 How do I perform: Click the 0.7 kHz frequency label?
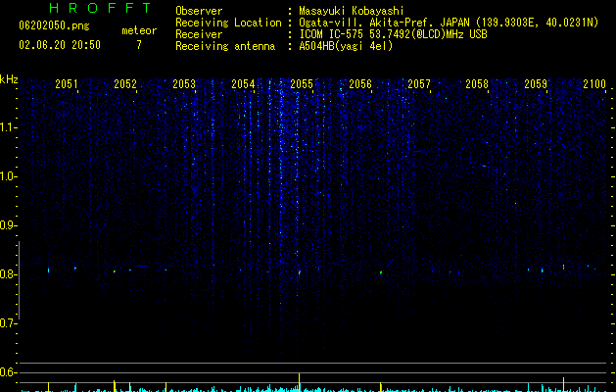8,323
